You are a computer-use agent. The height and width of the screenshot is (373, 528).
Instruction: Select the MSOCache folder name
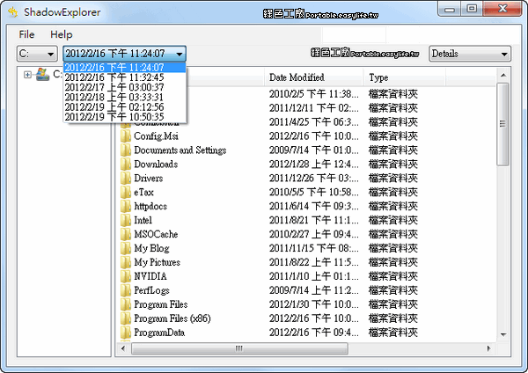tap(156, 234)
